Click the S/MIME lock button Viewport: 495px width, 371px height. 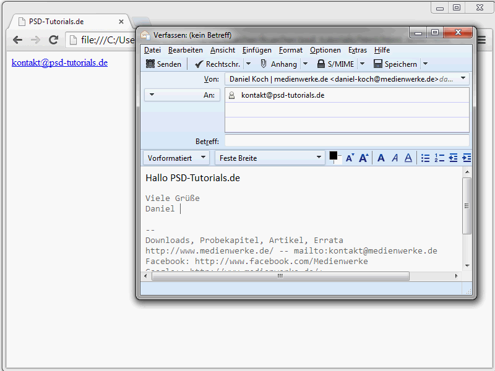click(335, 64)
